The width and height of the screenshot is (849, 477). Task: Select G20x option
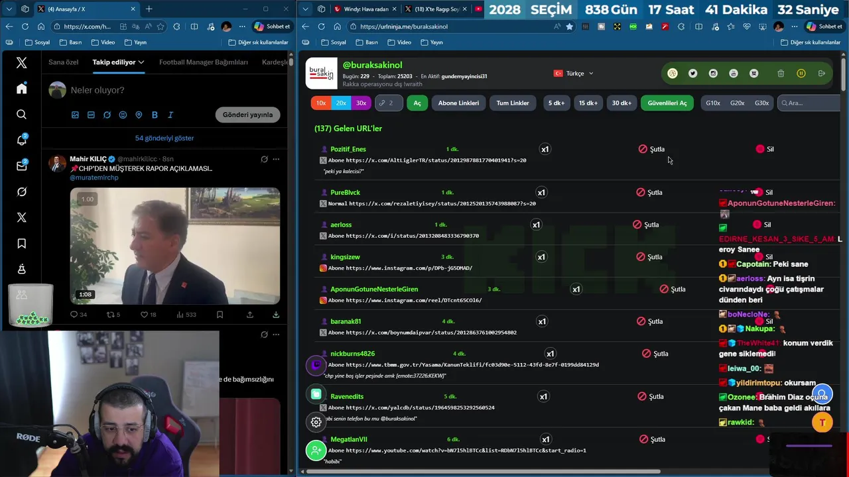point(738,103)
